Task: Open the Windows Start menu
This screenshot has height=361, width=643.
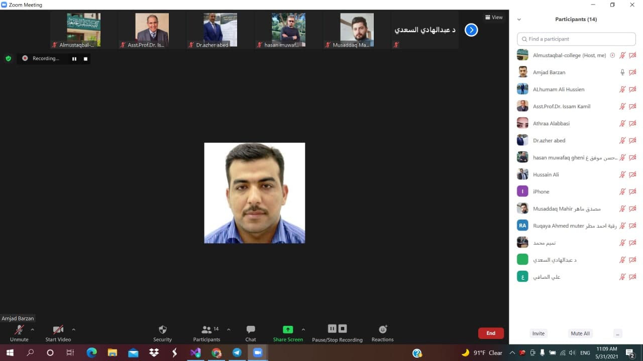Action: (10, 353)
